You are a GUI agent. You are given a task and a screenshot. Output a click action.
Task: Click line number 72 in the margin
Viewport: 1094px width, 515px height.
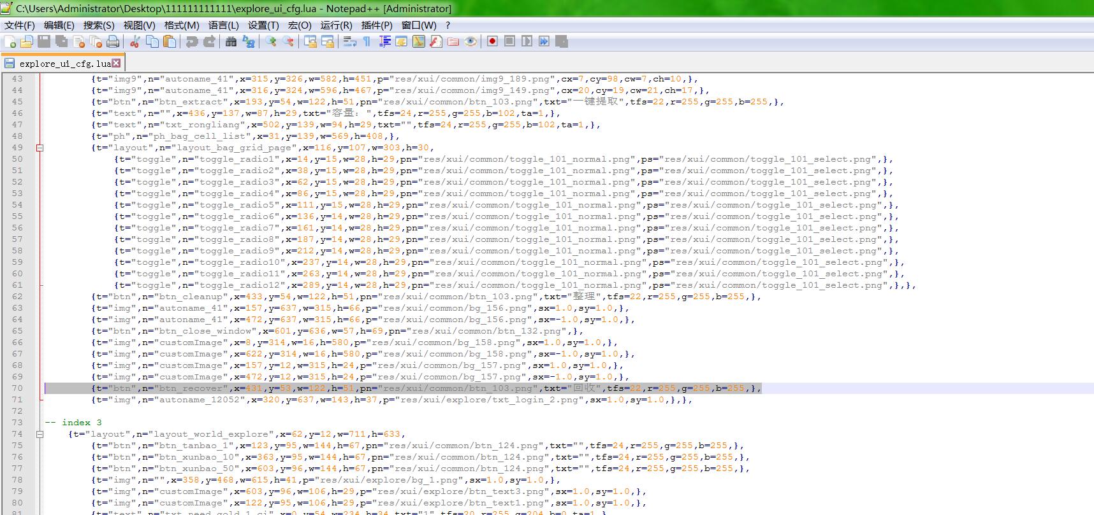click(x=17, y=411)
